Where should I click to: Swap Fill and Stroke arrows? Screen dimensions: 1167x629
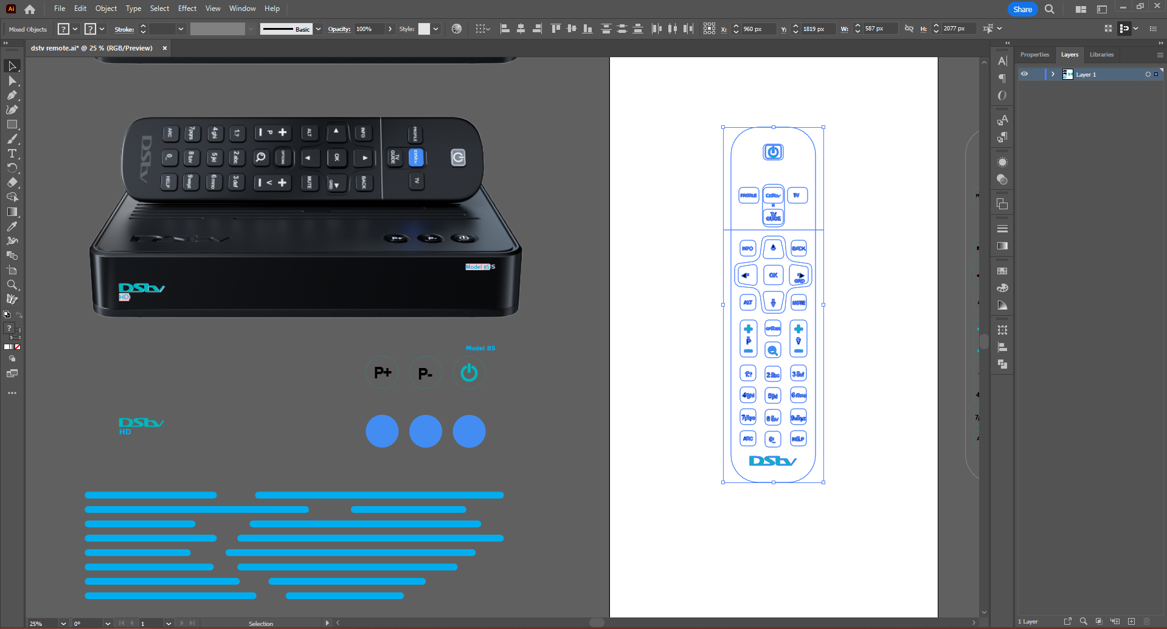coord(19,314)
